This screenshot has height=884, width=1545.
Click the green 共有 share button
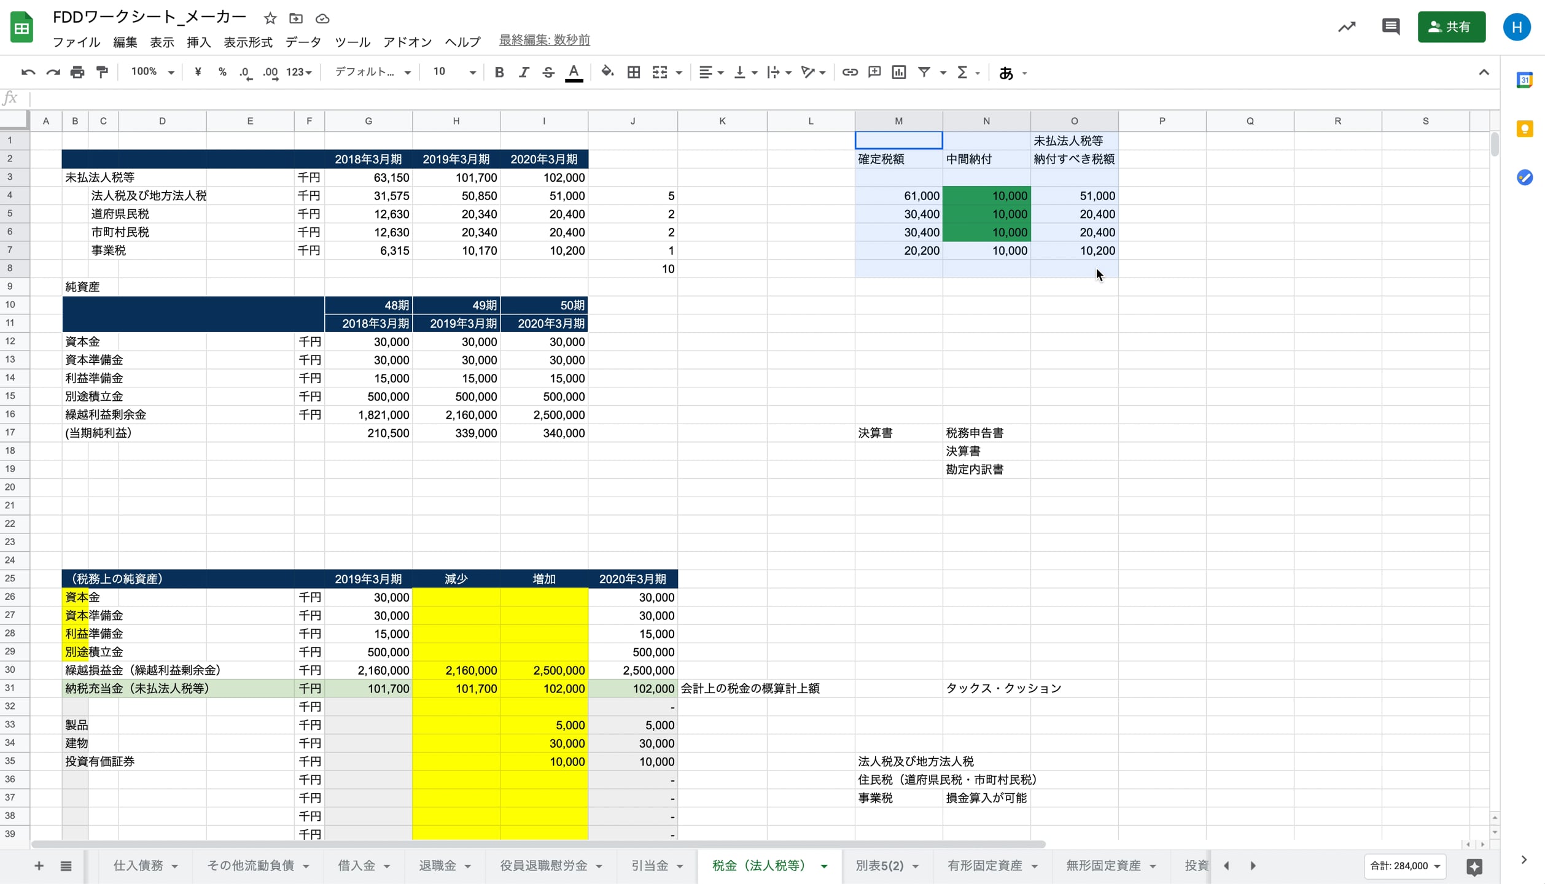(1450, 26)
